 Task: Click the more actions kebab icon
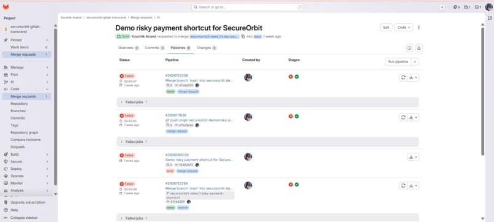[x=419, y=28]
